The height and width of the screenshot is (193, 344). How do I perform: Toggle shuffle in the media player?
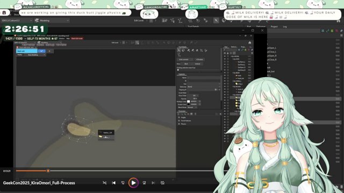[x=105, y=183]
